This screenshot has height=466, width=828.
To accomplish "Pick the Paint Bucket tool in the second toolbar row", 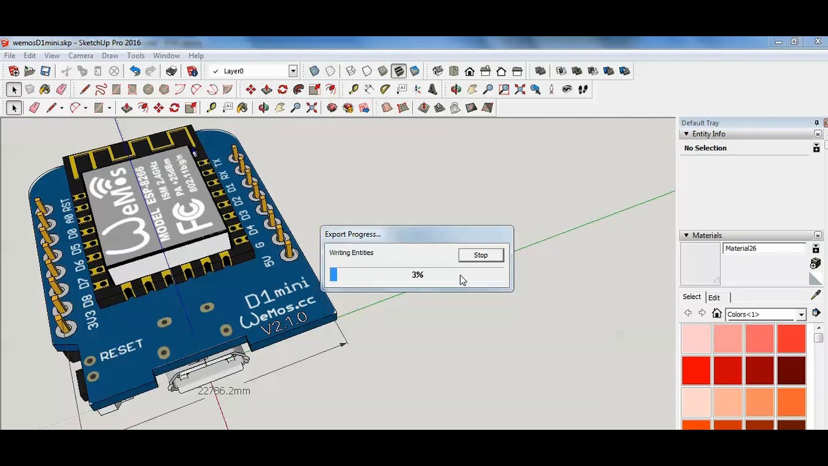I will (45, 89).
